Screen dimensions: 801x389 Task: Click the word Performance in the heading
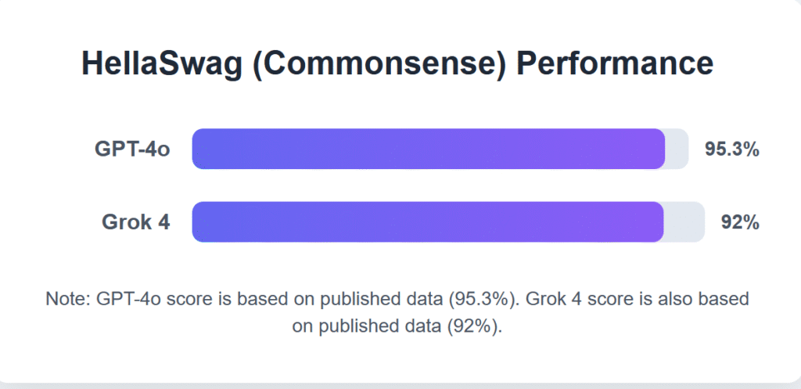pos(615,63)
